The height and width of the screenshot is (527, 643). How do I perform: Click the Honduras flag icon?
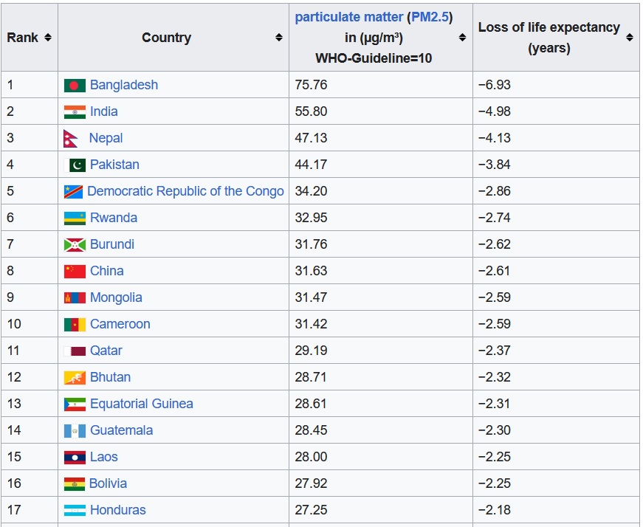coord(75,510)
